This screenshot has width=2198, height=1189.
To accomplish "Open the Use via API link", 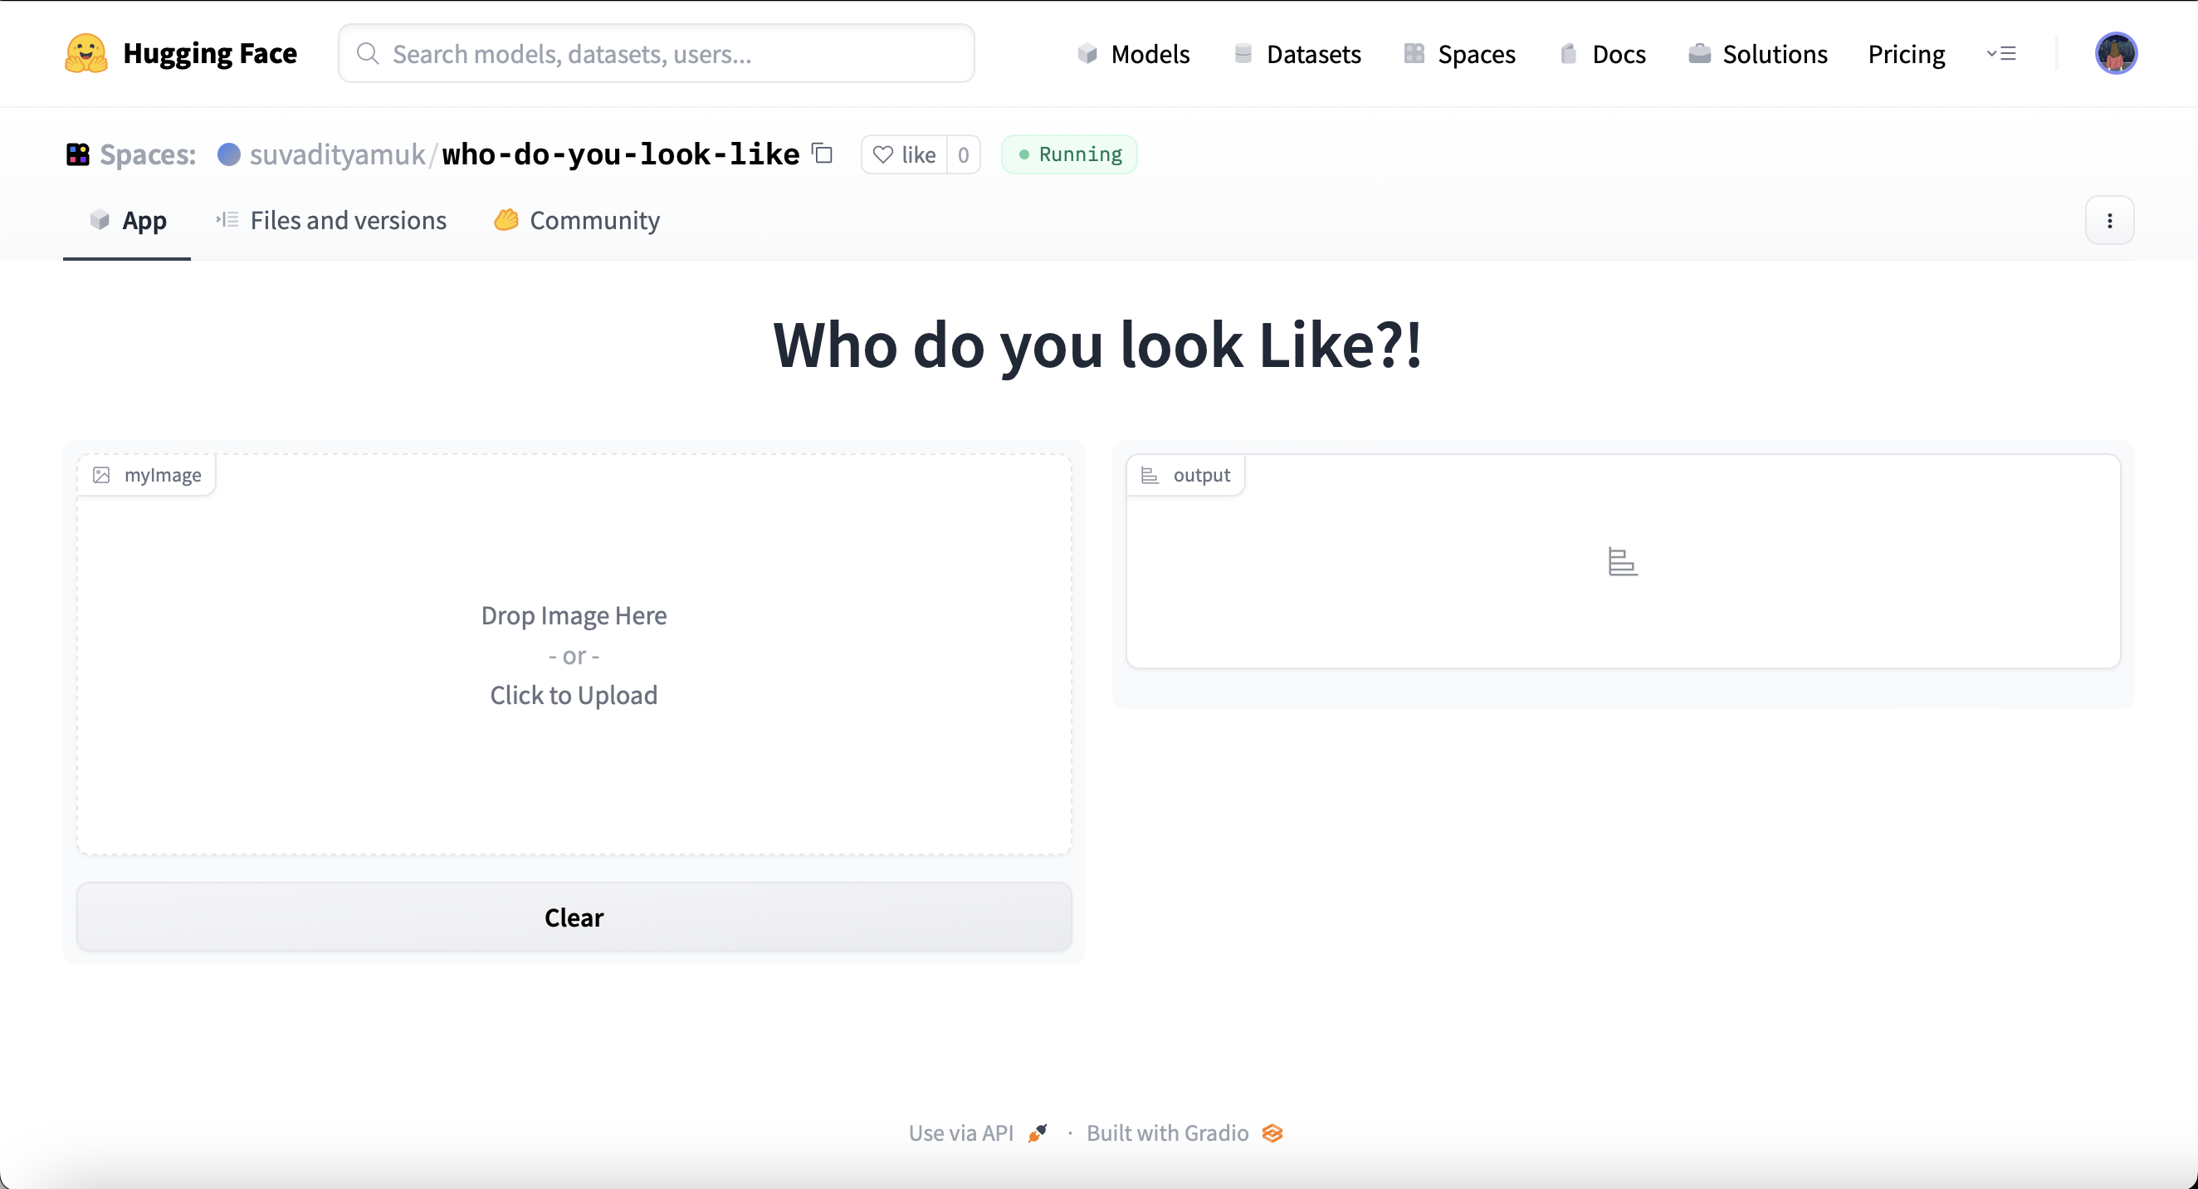I will (x=960, y=1133).
